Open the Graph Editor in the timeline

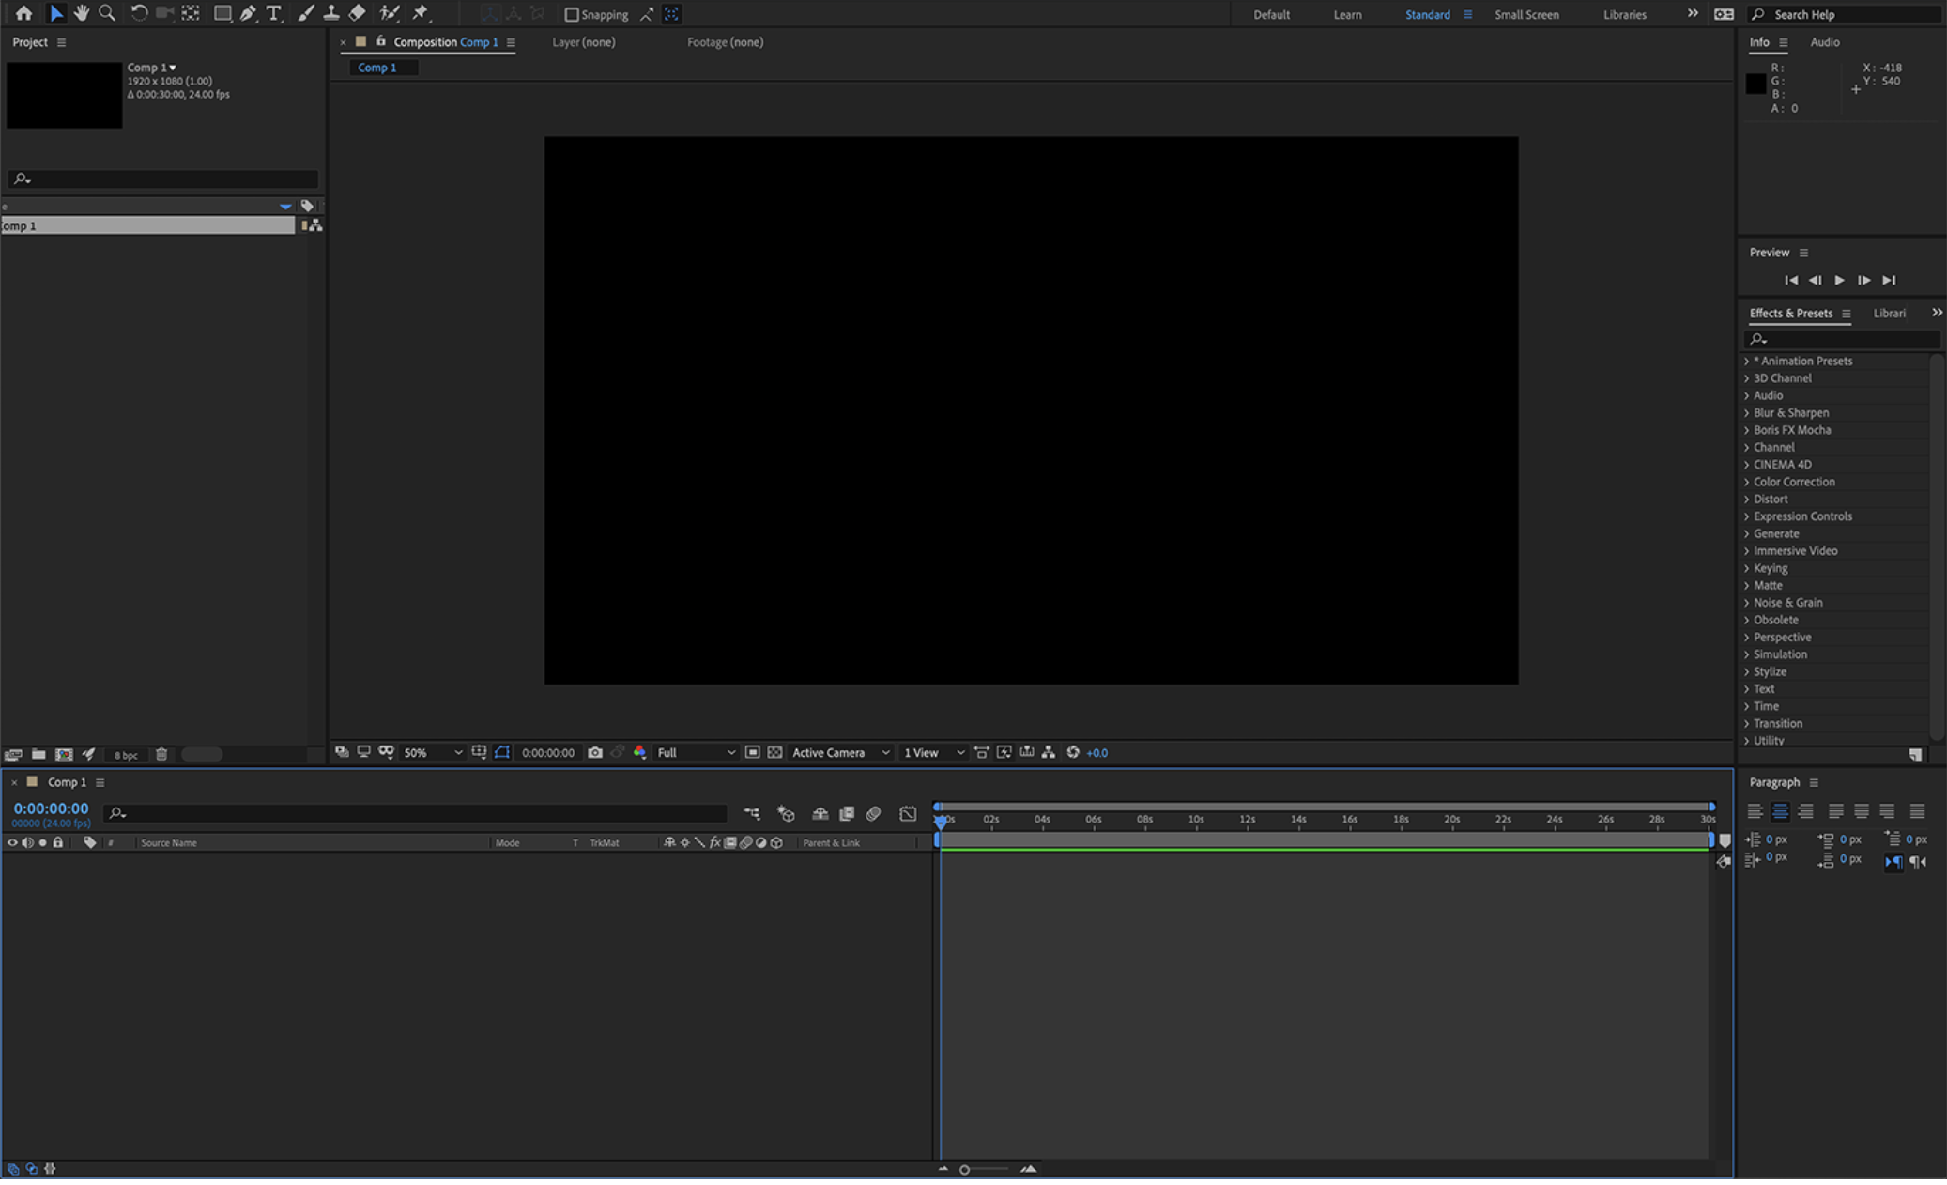point(908,814)
